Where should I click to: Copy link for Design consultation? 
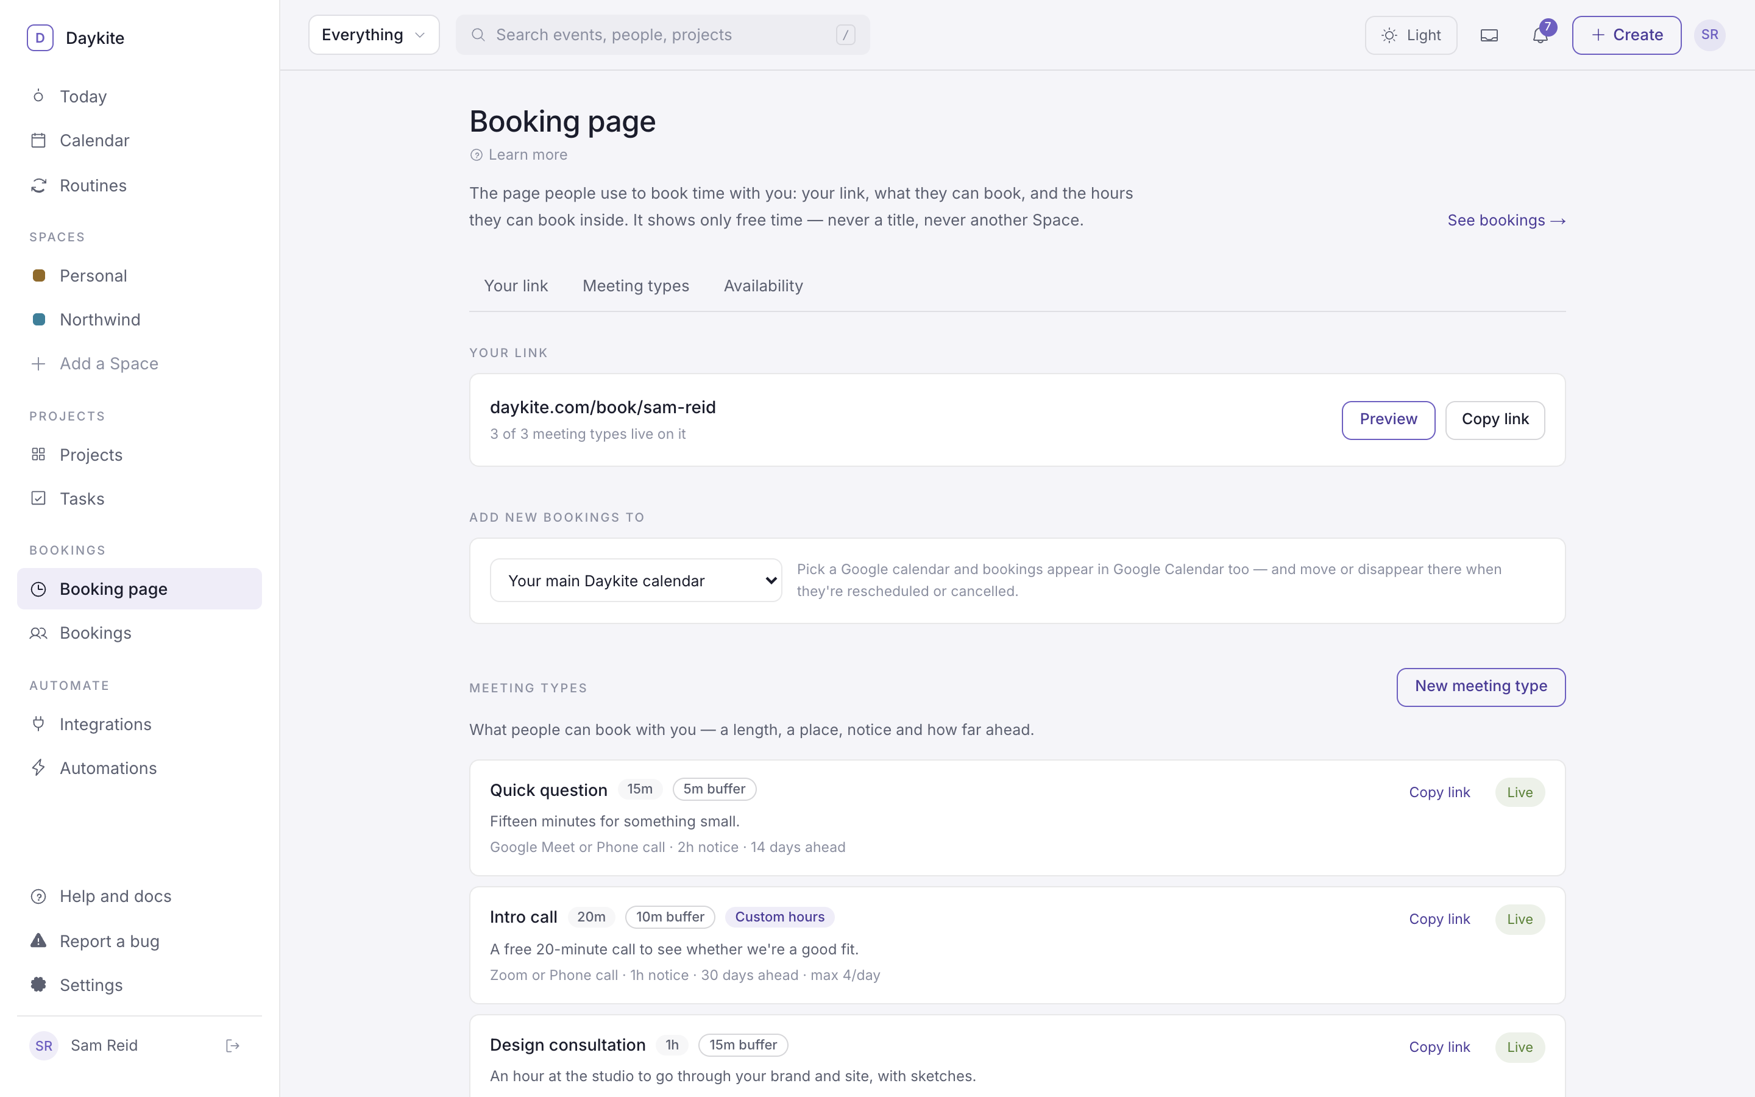pos(1439,1047)
